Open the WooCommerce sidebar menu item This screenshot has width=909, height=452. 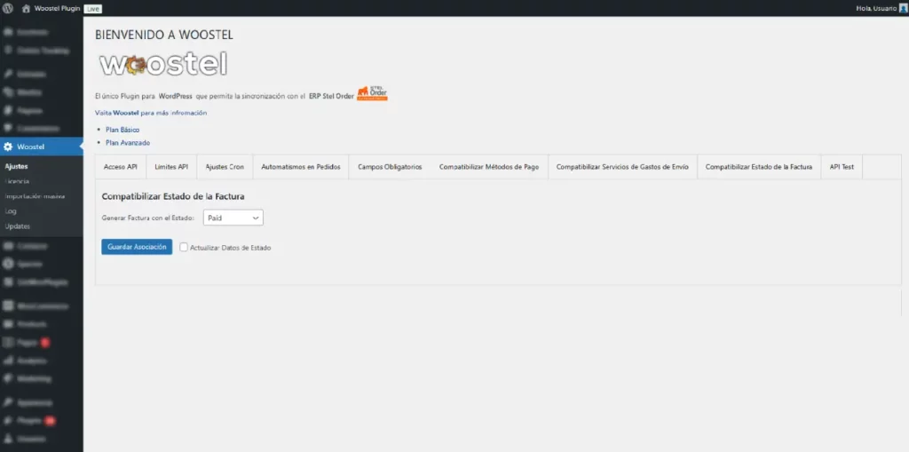tap(42, 305)
